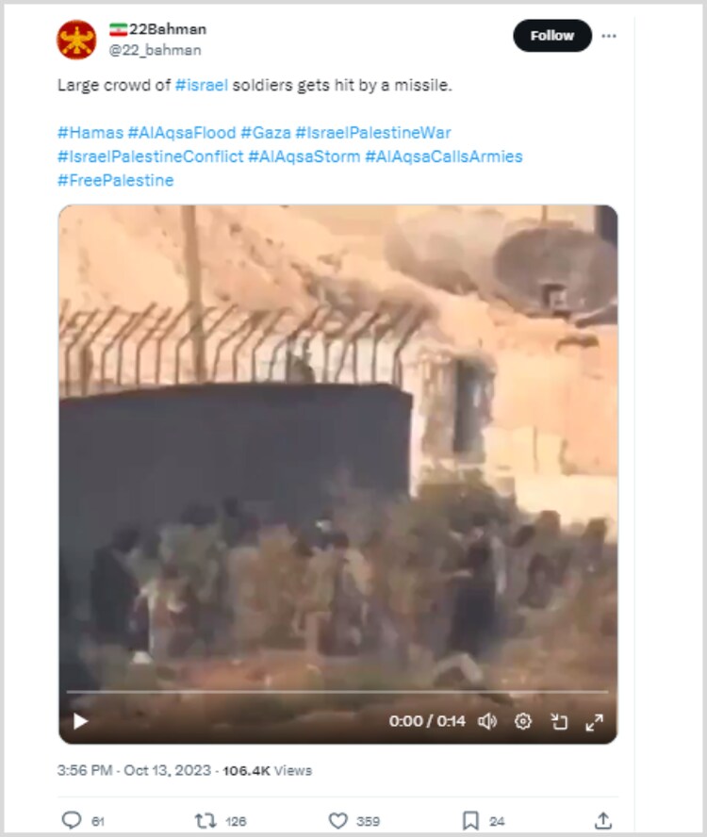Image resolution: width=707 pixels, height=837 pixels.
Task: Open video settings gear
Action: click(x=523, y=721)
